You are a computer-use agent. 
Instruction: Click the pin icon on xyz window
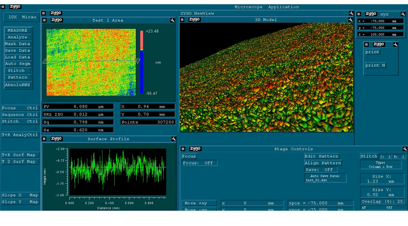click(403, 14)
